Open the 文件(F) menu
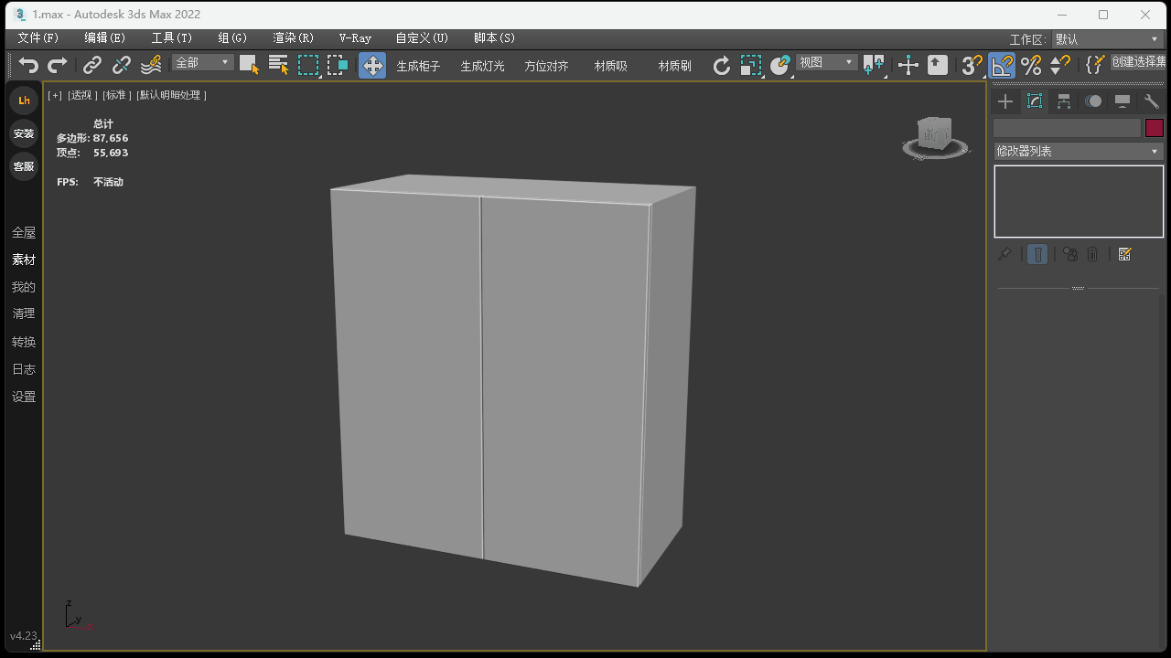This screenshot has width=1171, height=658. (x=38, y=38)
